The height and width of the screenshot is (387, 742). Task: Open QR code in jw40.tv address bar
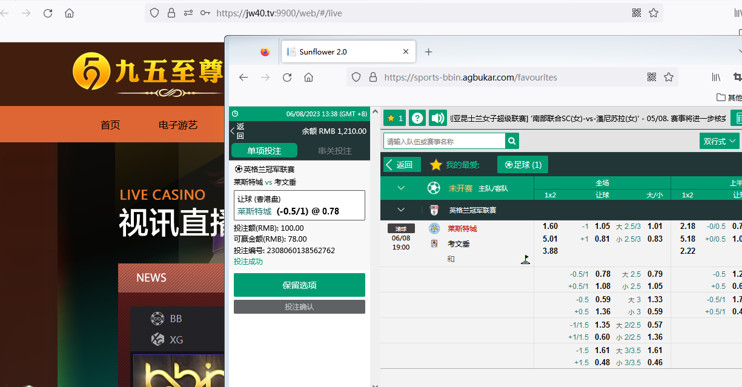tap(637, 13)
